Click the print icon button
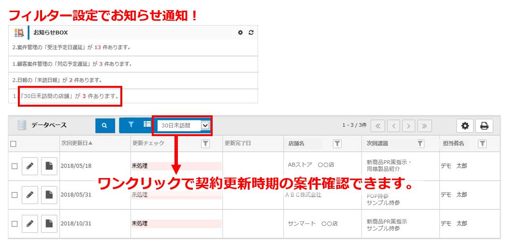The image size is (507, 250). point(484,126)
